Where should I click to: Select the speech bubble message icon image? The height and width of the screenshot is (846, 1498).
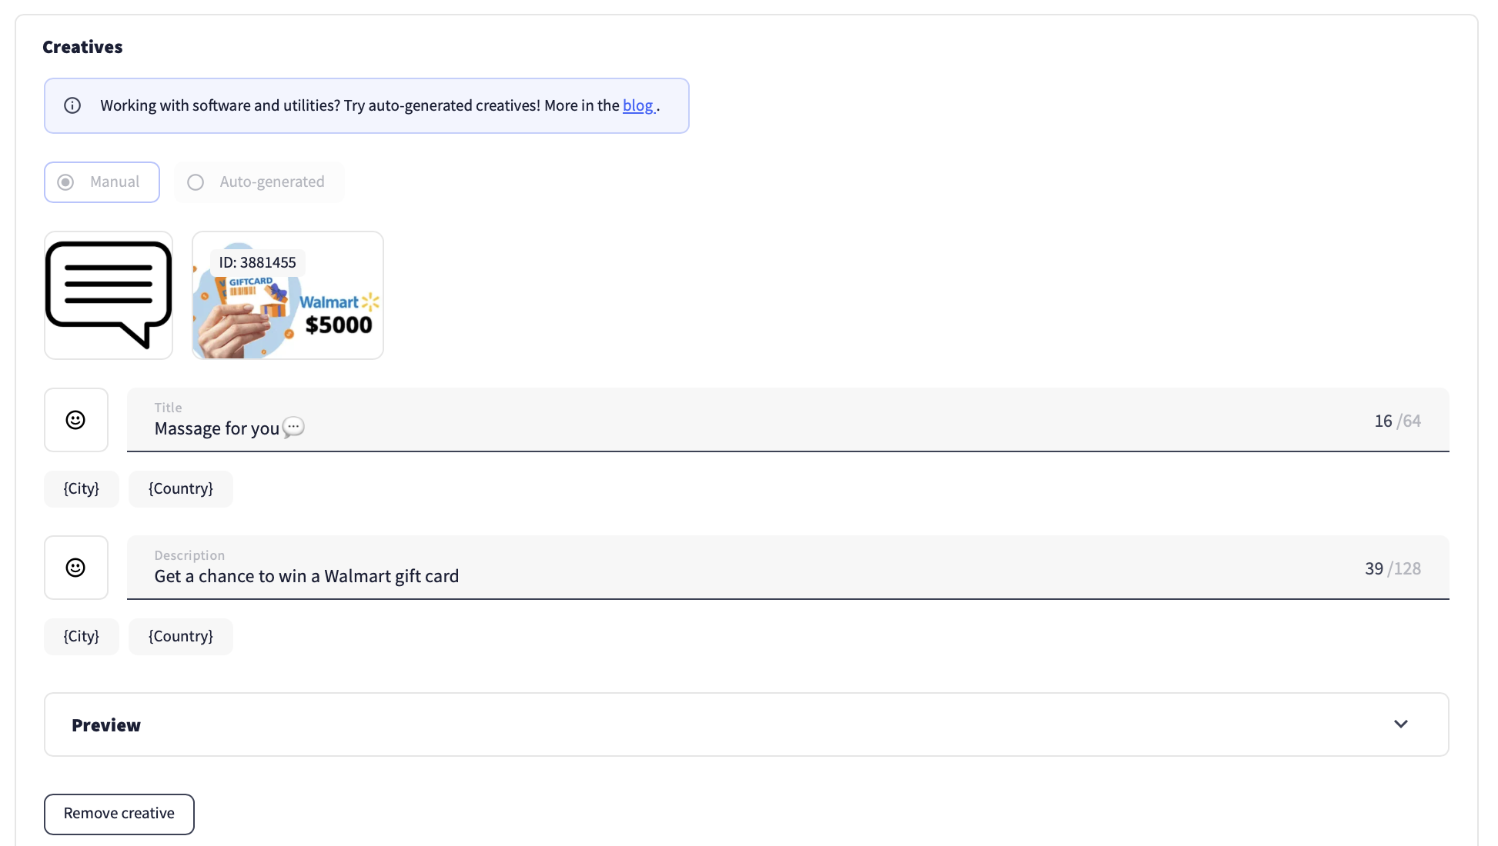click(109, 295)
